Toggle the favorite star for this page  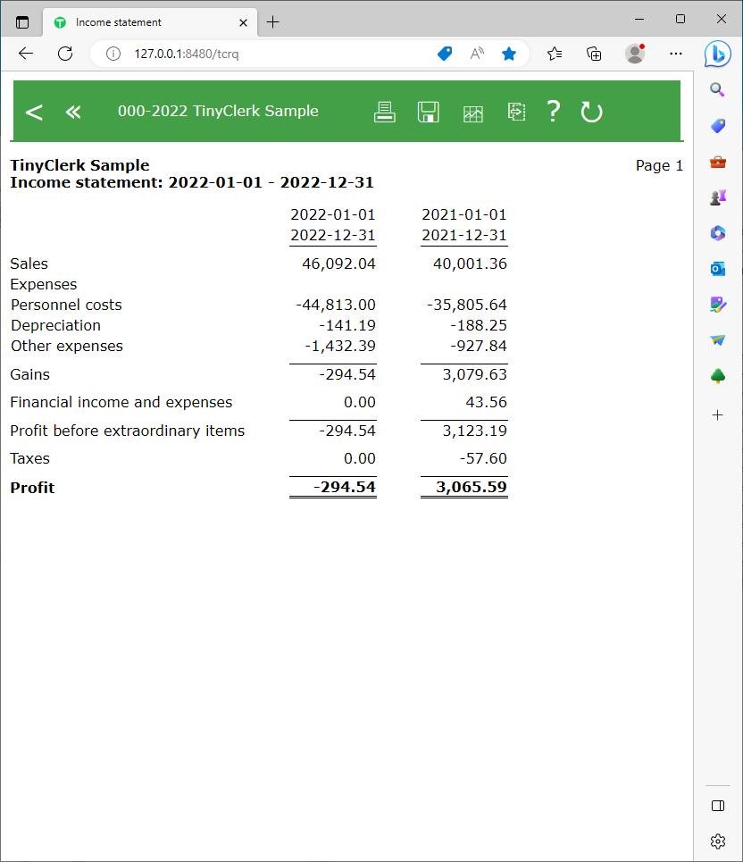pos(509,54)
